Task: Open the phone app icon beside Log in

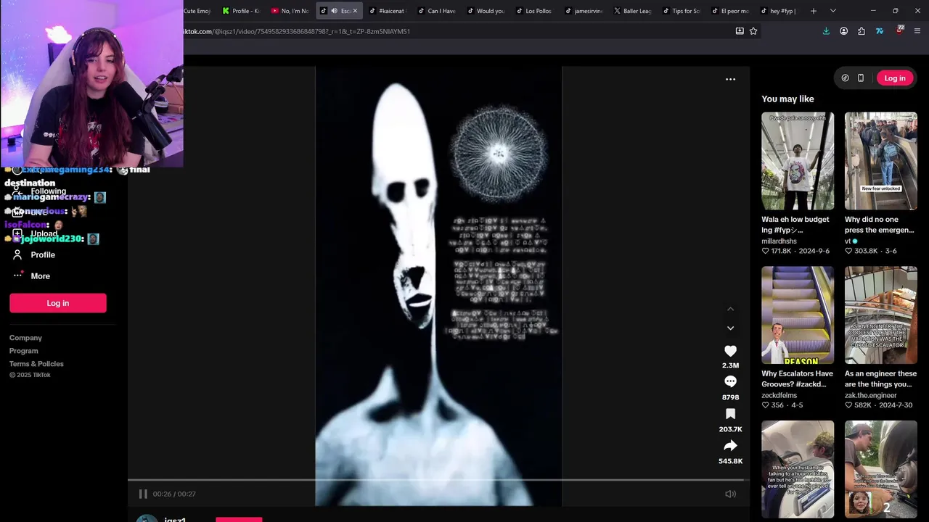Action: pyautogui.click(x=861, y=78)
